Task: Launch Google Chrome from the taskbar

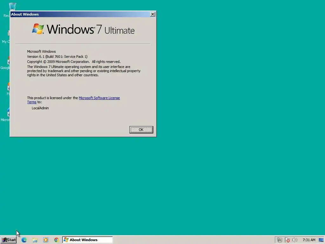Action: (x=56, y=240)
